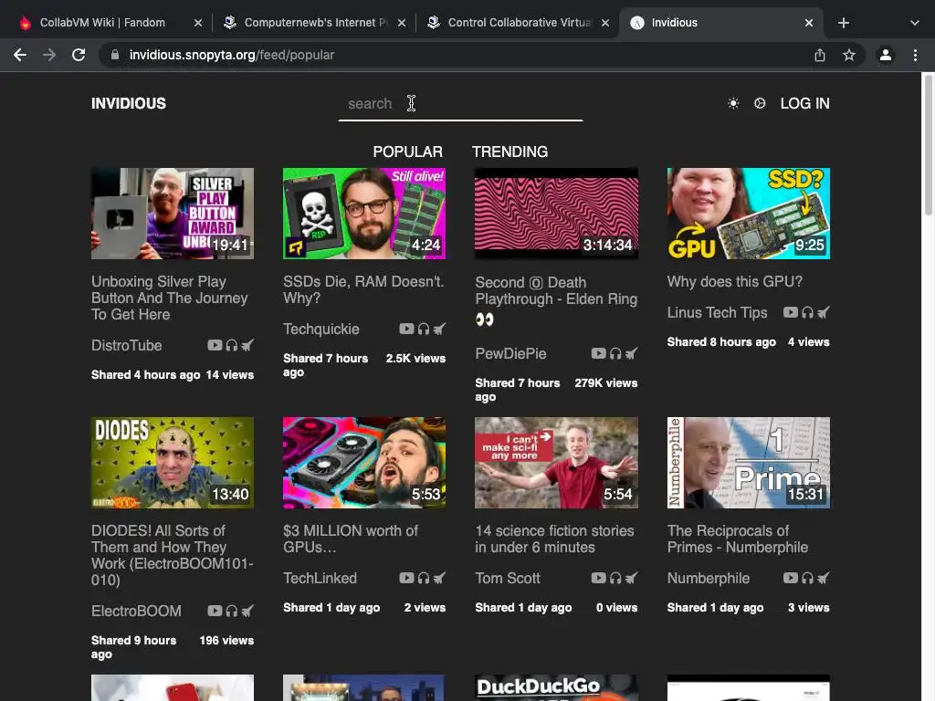Focus the search input field
Image resolution: width=935 pixels, height=701 pixels.
tap(460, 104)
